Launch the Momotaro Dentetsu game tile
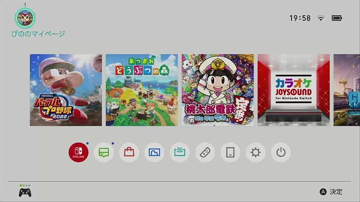 coord(218,90)
